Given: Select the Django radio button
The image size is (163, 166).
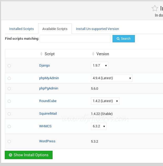Looking at the screenshot, I should (9, 66).
